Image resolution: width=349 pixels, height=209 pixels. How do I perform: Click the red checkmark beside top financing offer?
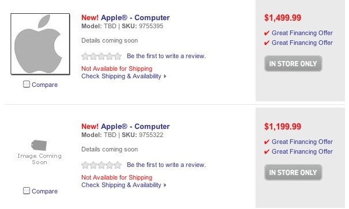point(267,33)
